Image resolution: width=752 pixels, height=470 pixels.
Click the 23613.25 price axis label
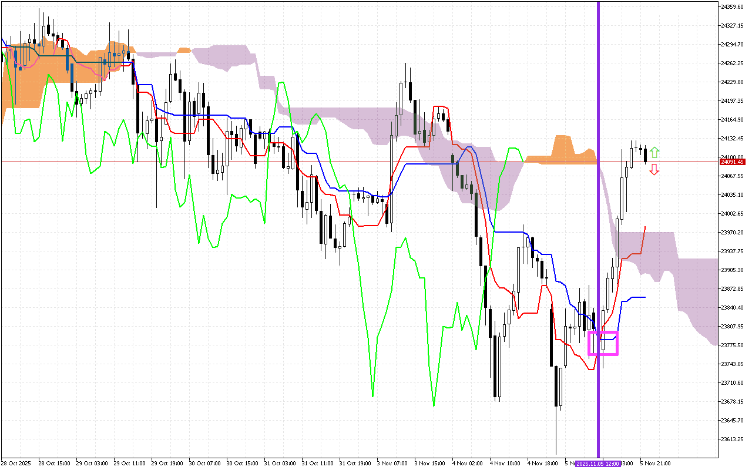[734, 439]
